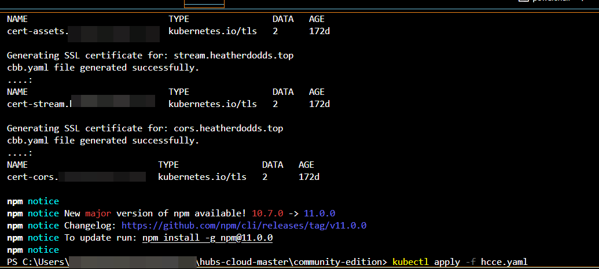Click the cert-assets secret name

(x=38, y=31)
